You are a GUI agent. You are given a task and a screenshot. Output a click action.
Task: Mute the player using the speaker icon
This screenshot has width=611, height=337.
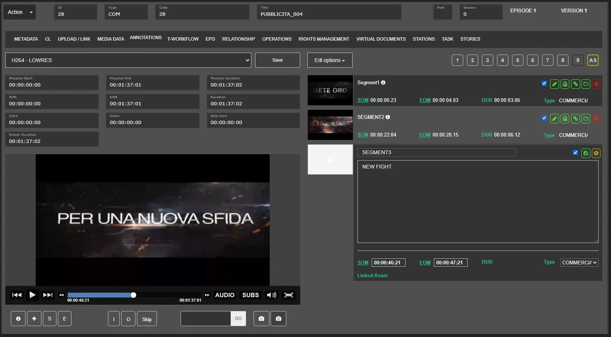(271, 295)
